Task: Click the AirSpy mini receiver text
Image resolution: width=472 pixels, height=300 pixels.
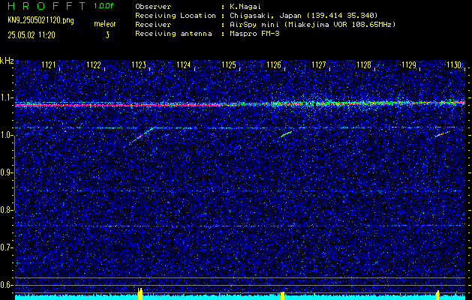Action: (x=313, y=24)
